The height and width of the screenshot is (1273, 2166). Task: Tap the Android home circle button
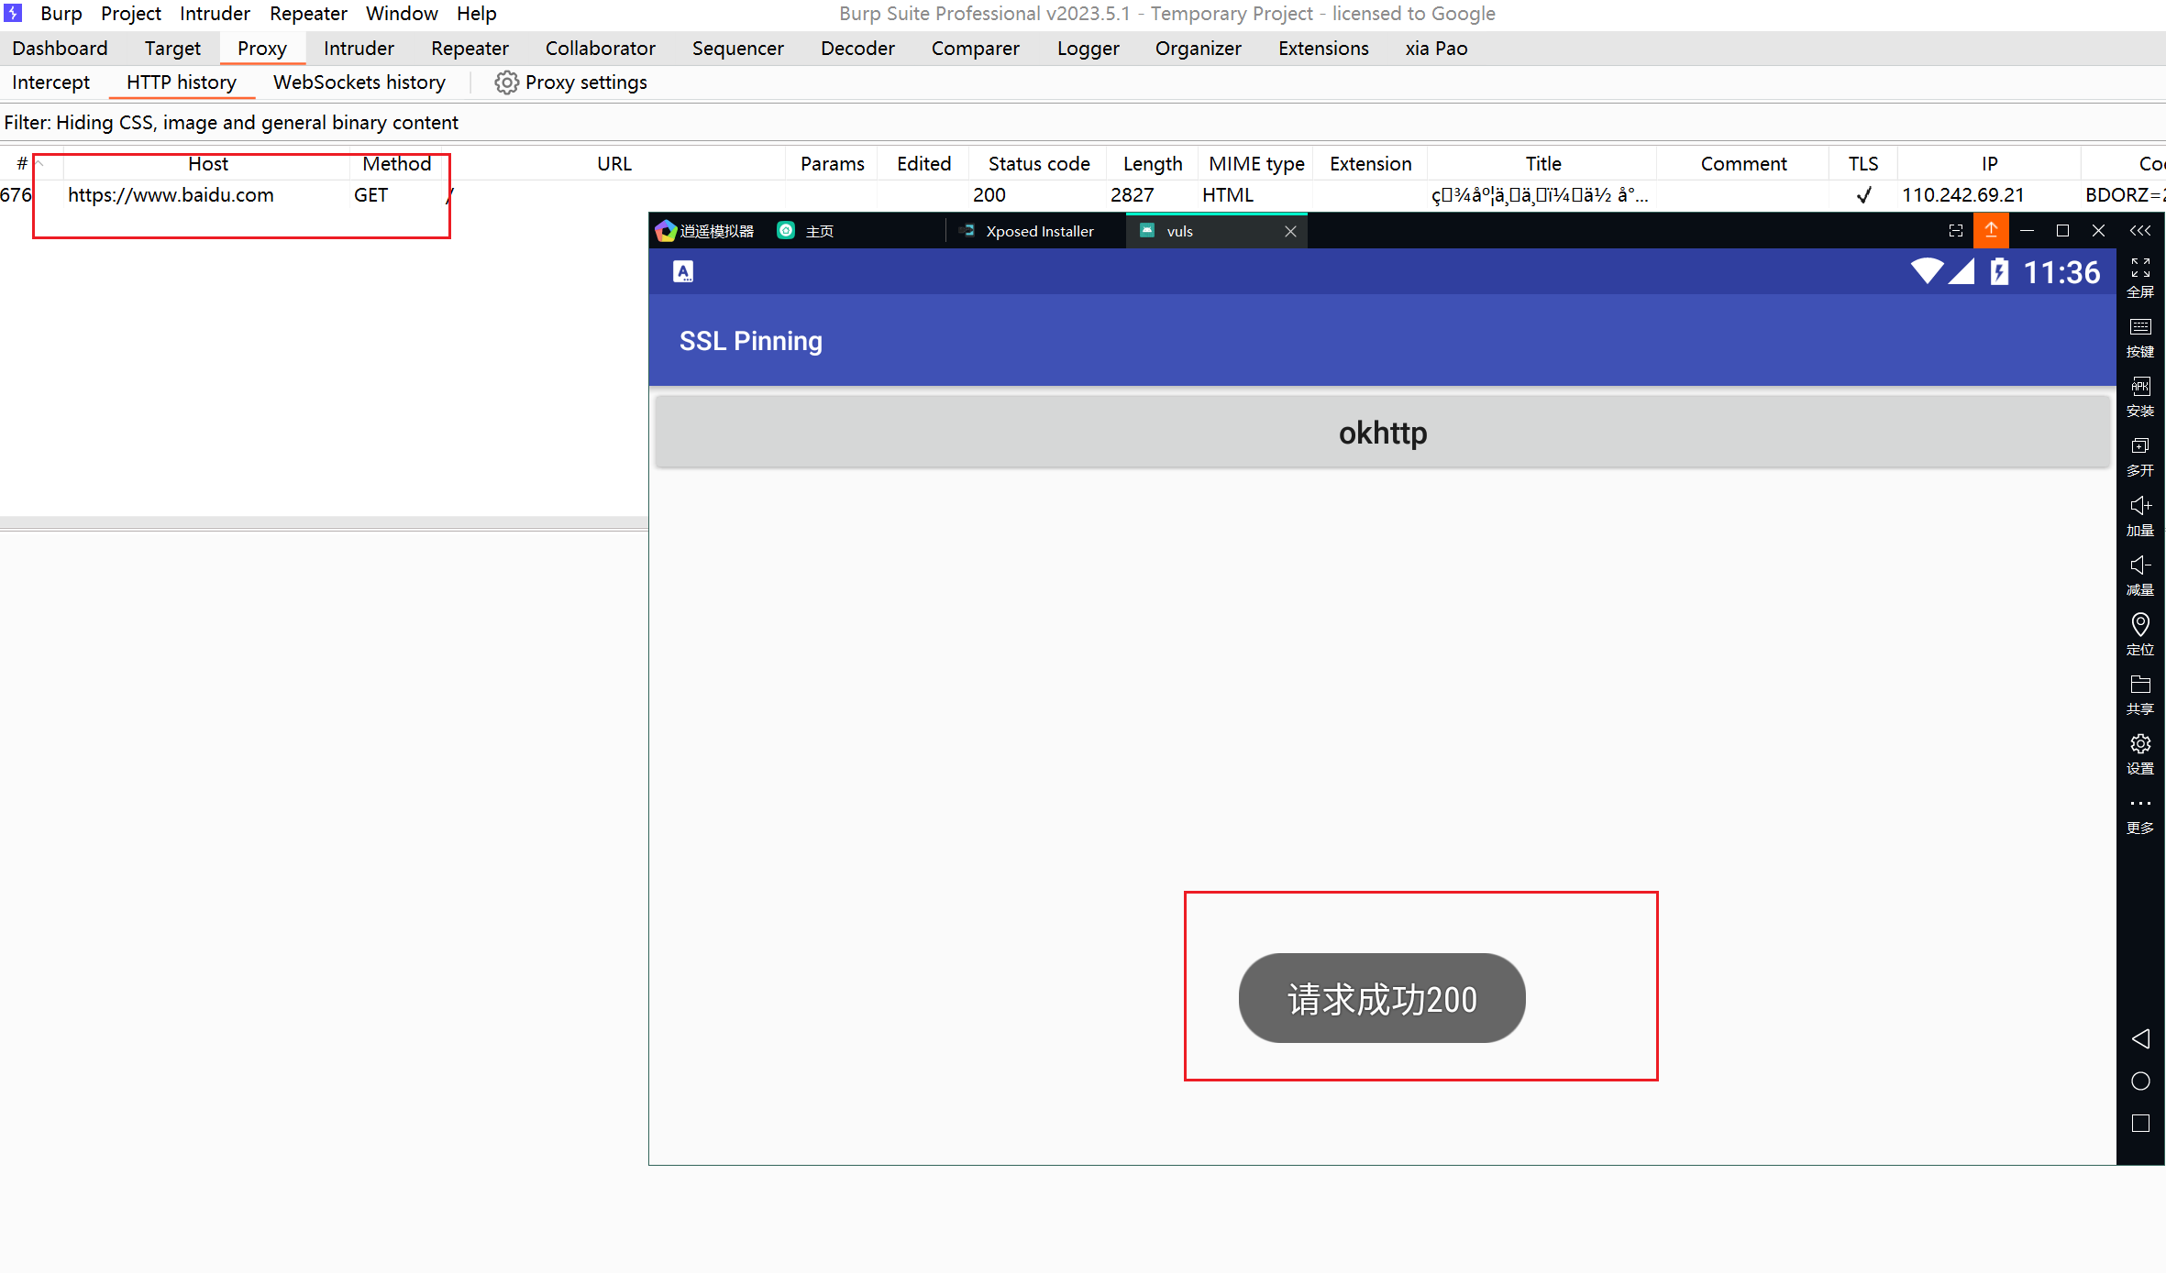click(2139, 1081)
